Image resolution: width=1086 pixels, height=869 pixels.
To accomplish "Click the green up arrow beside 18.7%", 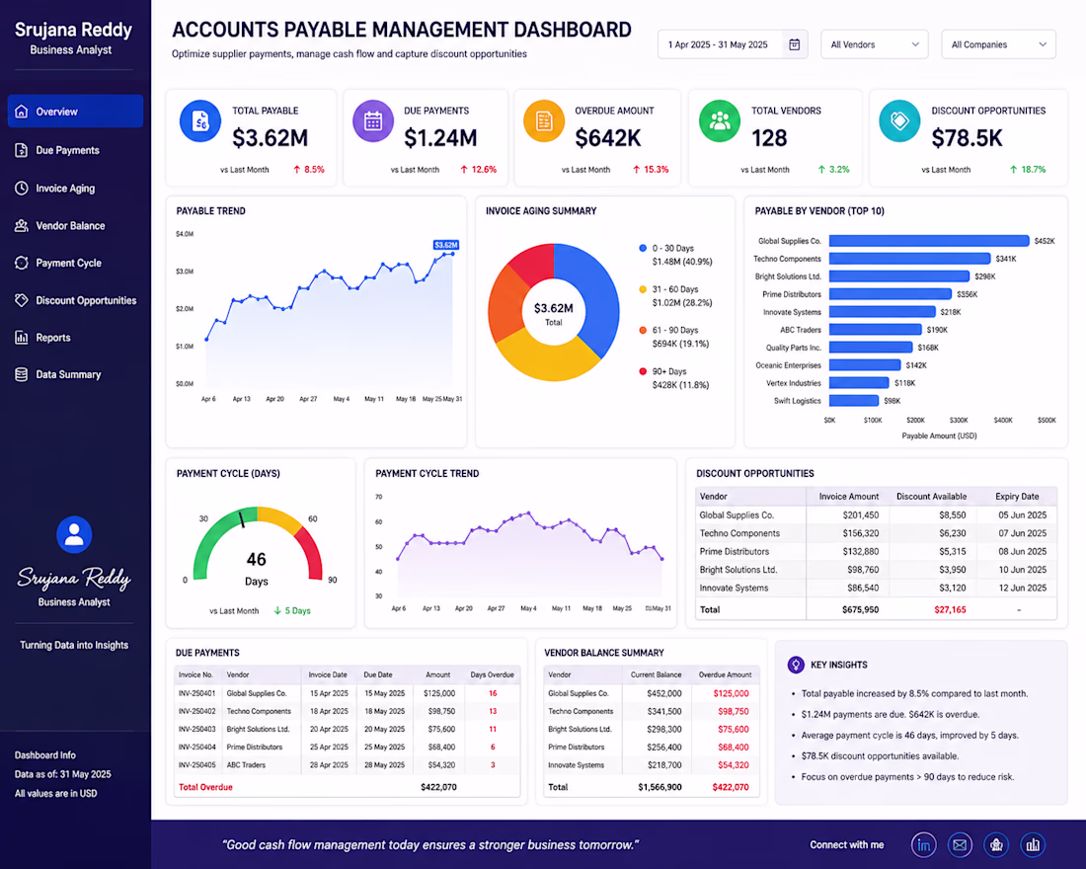I will (x=1013, y=169).
